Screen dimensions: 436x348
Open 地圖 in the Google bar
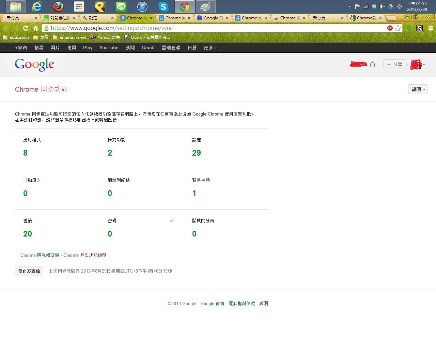point(72,48)
